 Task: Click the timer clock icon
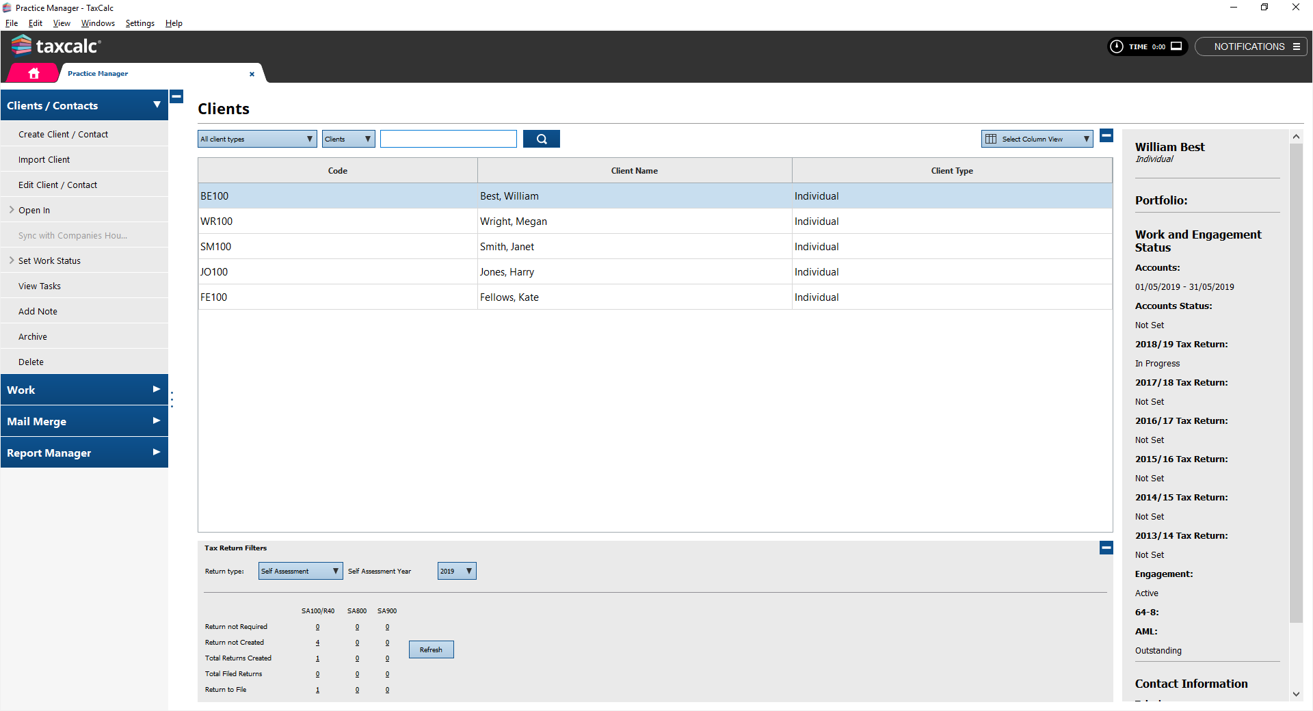coord(1117,46)
